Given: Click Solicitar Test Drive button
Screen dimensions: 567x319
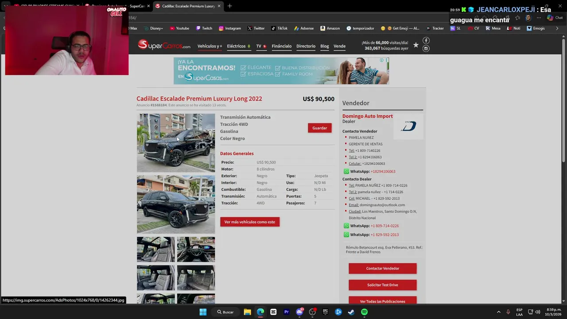Looking at the screenshot, I should click(x=382, y=285).
